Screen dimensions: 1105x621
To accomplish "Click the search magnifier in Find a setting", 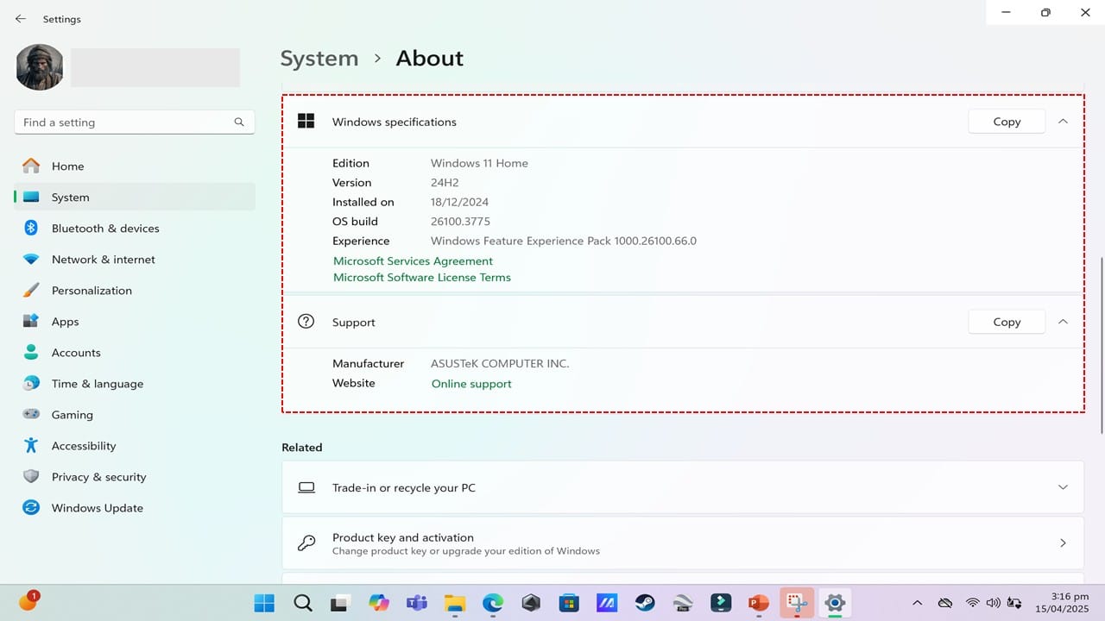I will pos(239,122).
